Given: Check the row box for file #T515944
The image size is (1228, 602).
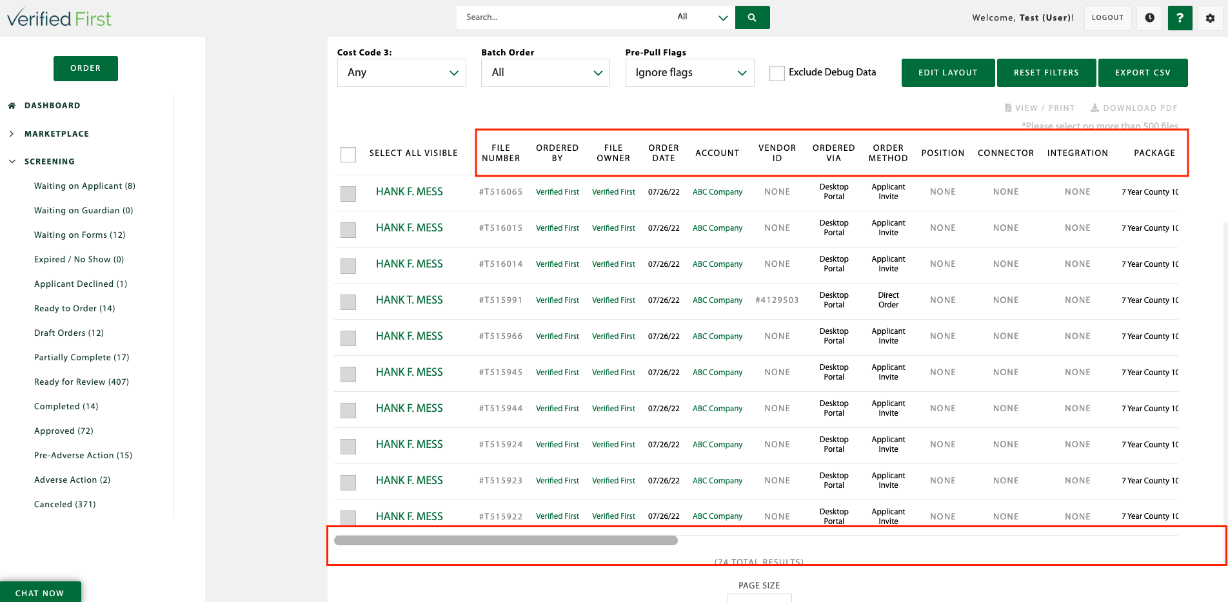Looking at the screenshot, I should pos(348,410).
